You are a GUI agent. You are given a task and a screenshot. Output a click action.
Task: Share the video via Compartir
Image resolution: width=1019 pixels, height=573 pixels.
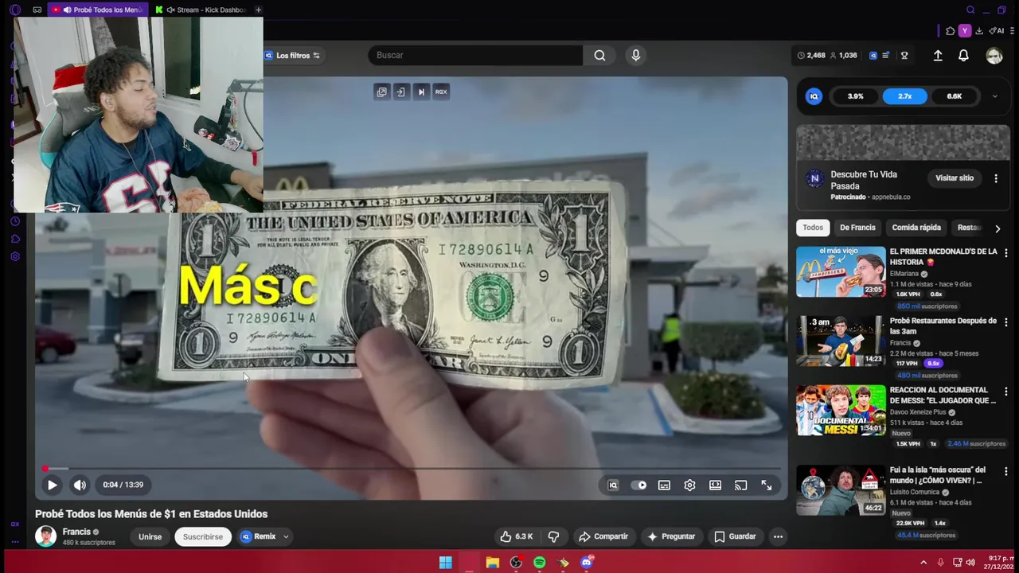[603, 536]
